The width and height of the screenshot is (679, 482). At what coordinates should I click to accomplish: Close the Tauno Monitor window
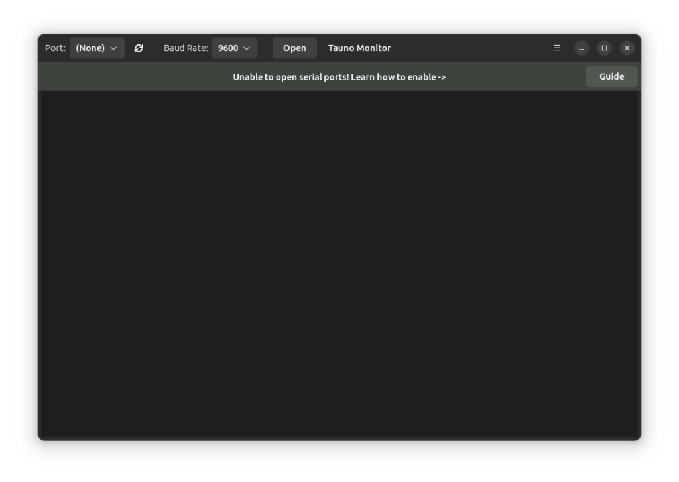[627, 48]
